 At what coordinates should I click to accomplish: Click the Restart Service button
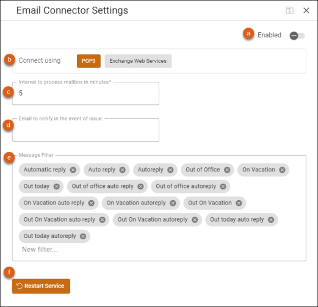click(41, 286)
